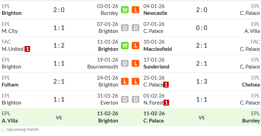This screenshot has width=261, height=136.
Task: Click the orange L badge beside Newcastle 04-01-26
Action: click(136, 10)
